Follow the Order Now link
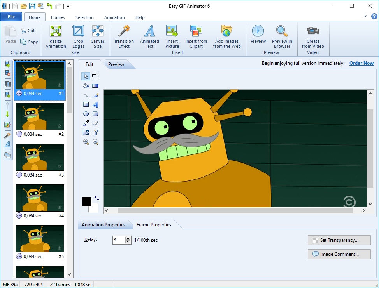The image size is (379, 288). pyautogui.click(x=361, y=63)
